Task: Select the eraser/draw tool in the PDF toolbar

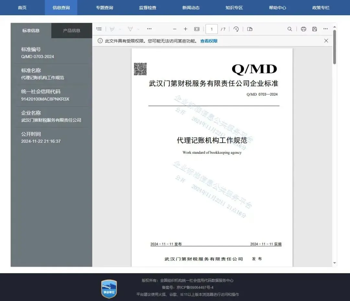Action: [130, 29]
